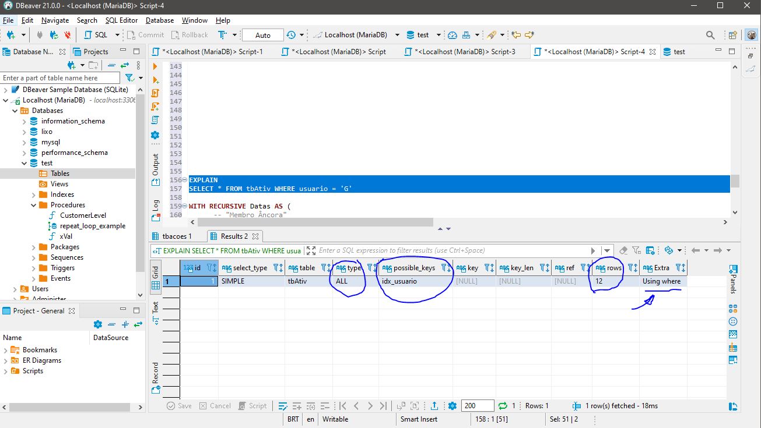The image size is (761, 428).
Task: Select CustomerLevel procedure in tree
Action: point(83,215)
